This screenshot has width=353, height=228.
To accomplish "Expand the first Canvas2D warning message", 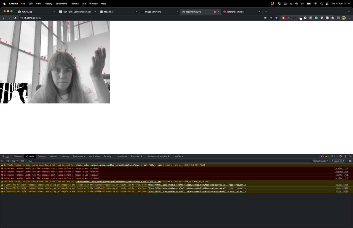I will click(5, 185).
